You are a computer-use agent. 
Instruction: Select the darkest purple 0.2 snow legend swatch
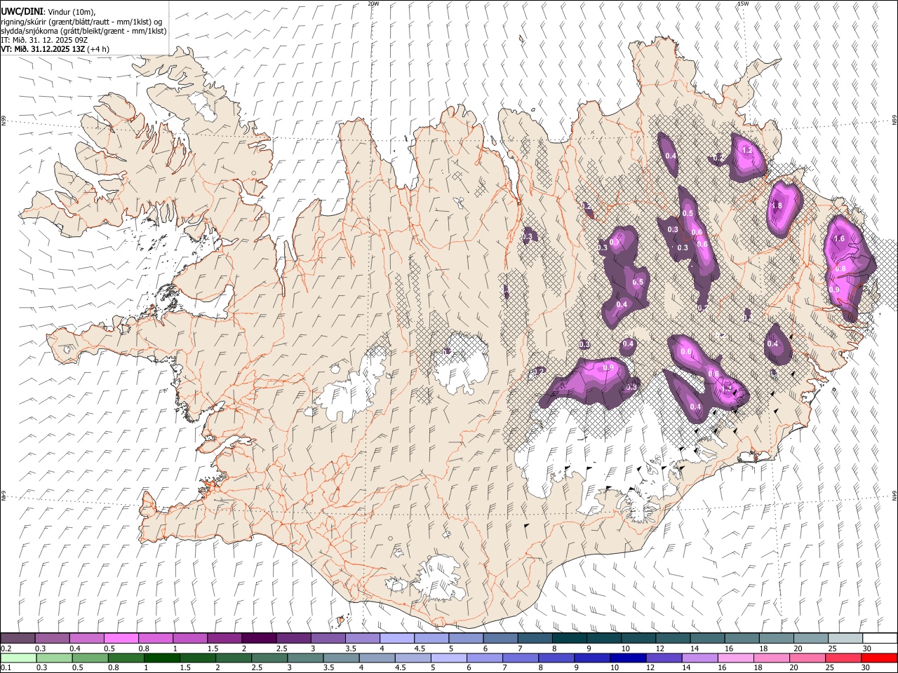click(18, 639)
